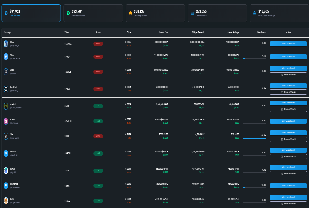The height and width of the screenshot is (208, 309).
Task: Sort table by Reward Pool column header
Action: coord(163,32)
